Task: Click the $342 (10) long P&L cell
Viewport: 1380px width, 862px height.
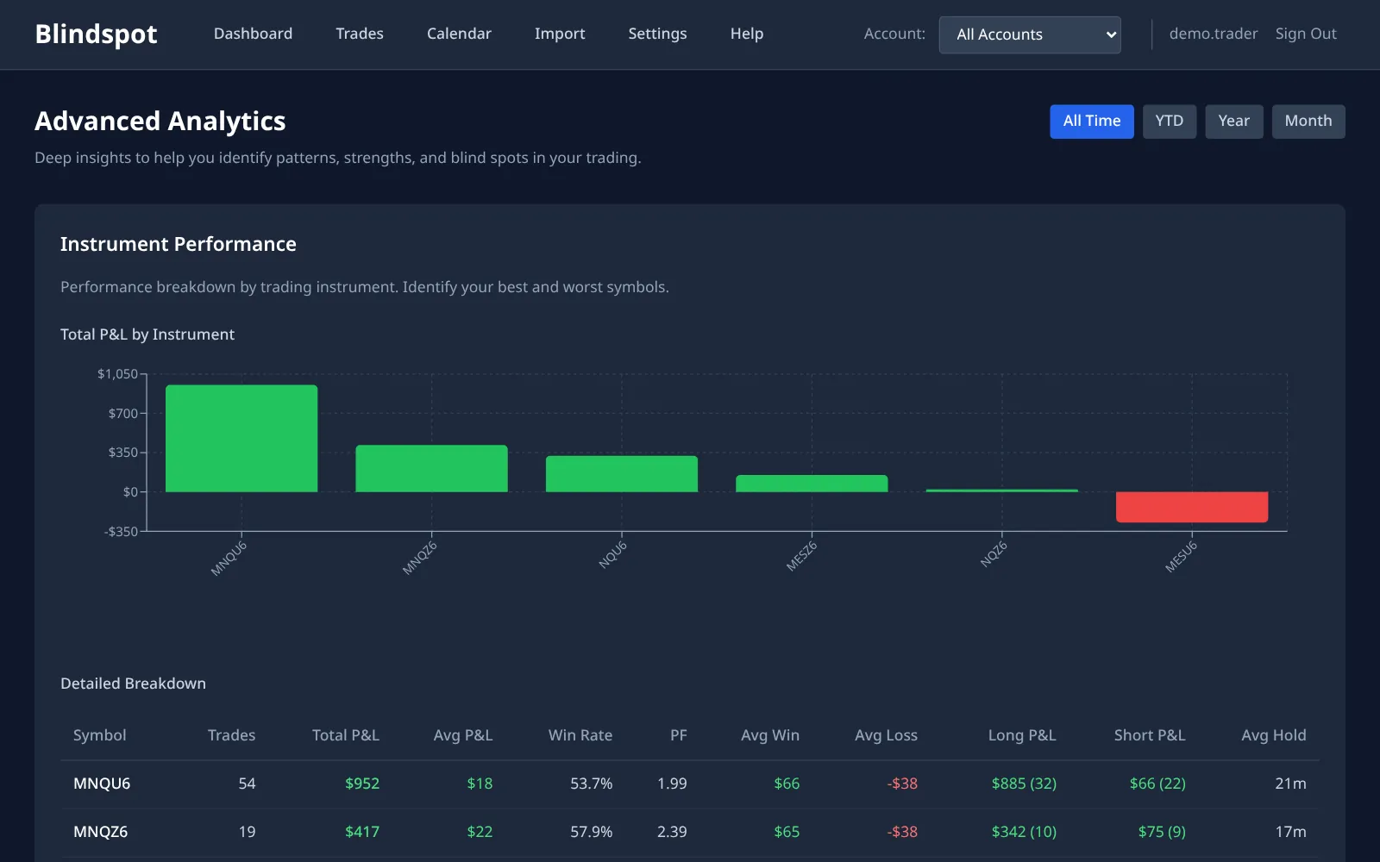Action: [x=1024, y=832]
